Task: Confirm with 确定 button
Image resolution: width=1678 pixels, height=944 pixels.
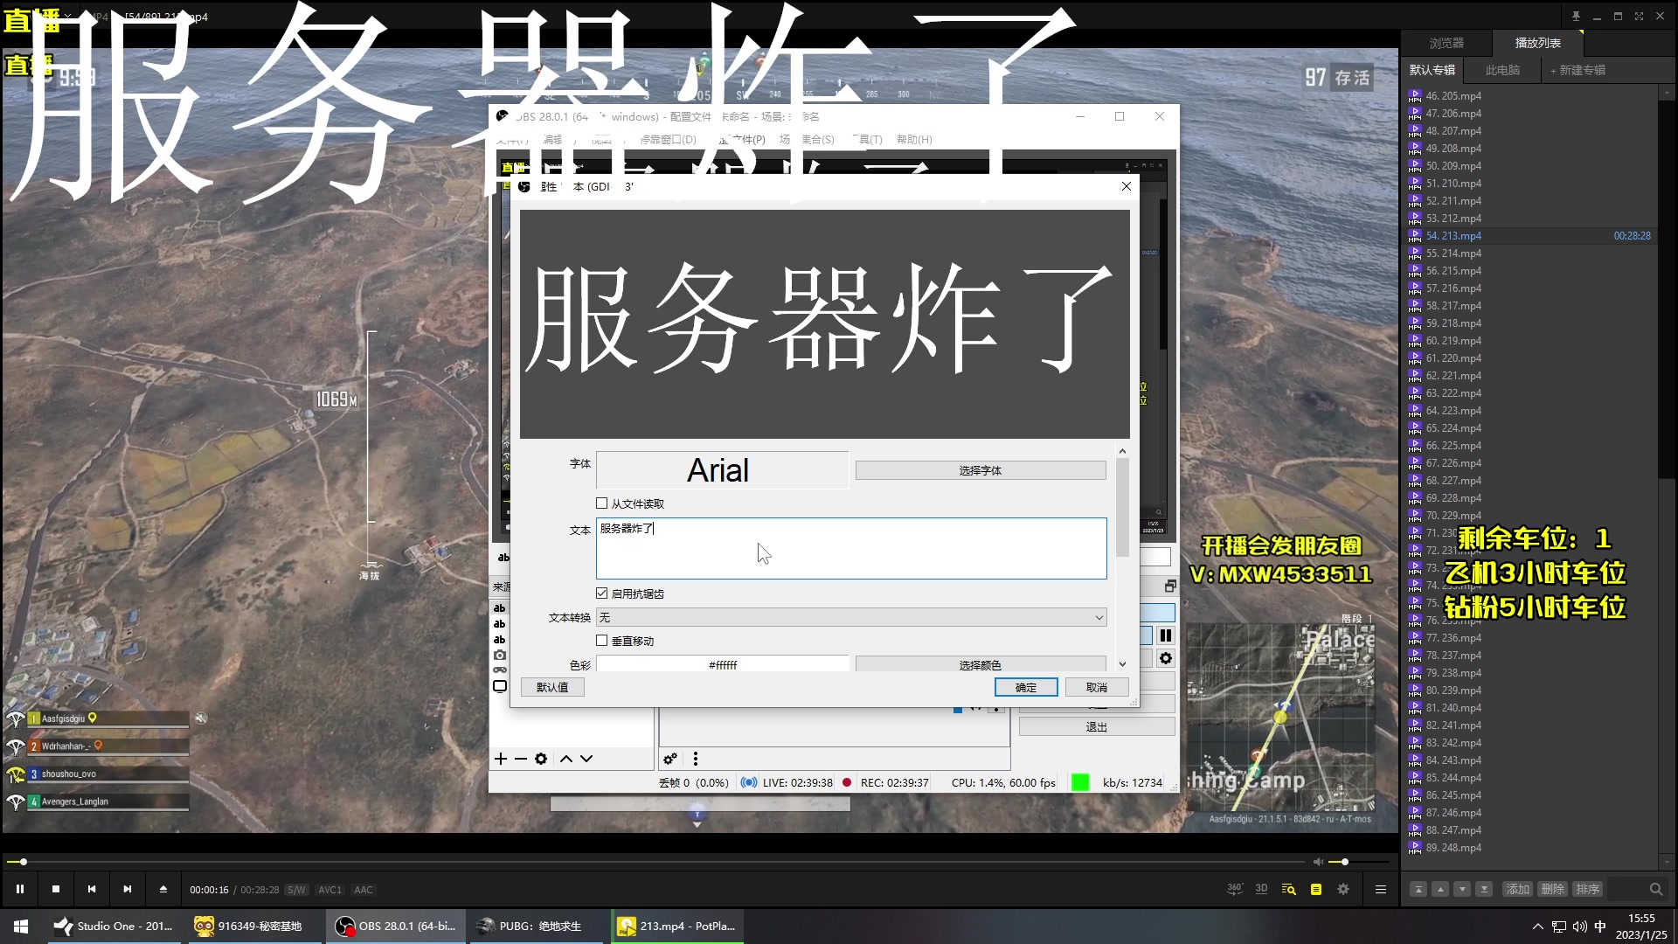Action: tap(1026, 687)
